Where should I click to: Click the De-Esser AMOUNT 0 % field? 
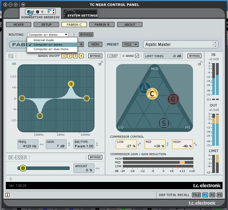tap(84, 168)
